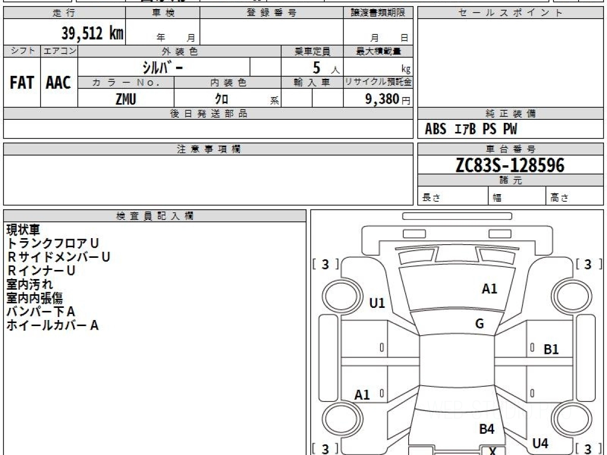The width and height of the screenshot is (607, 455).
Task: Select the 車台番号 header
Action: (x=510, y=149)
